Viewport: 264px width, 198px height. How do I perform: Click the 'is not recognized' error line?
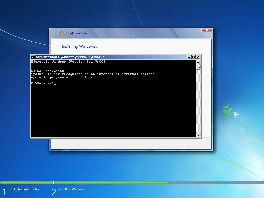coord(94,74)
